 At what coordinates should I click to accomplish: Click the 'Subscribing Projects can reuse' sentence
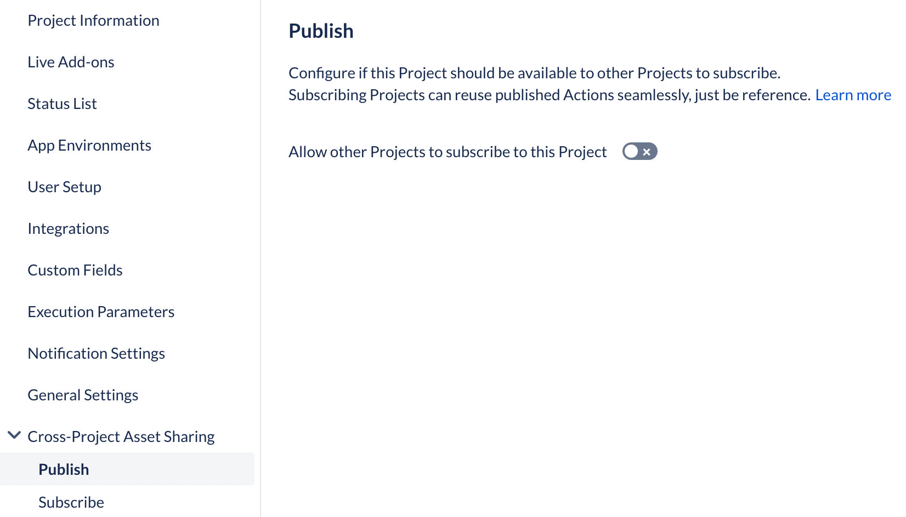[x=549, y=95]
